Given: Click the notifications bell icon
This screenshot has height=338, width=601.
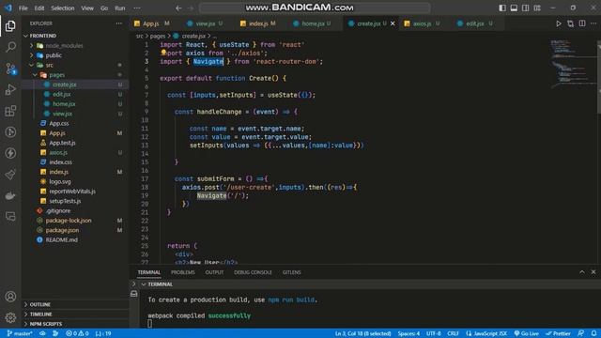Looking at the screenshot, I should coord(593,333).
